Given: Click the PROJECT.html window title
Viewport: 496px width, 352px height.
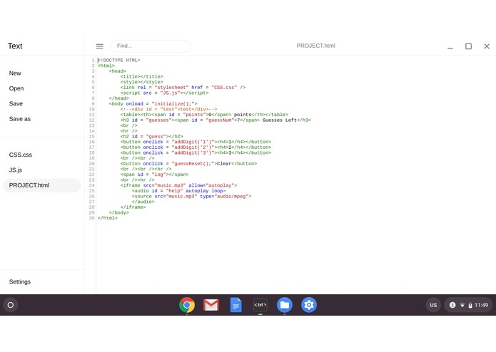Looking at the screenshot, I should pyautogui.click(x=315, y=46).
